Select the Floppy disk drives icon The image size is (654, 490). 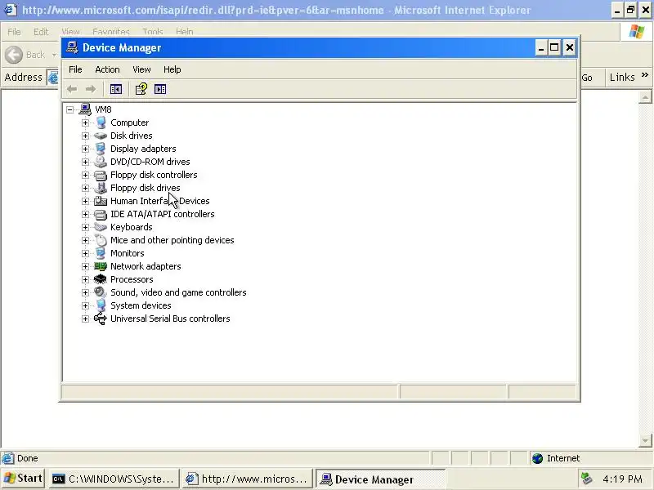tap(101, 188)
